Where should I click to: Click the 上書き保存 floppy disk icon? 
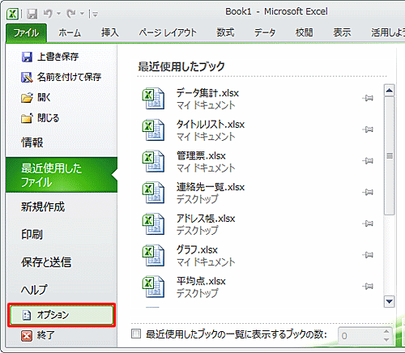[x=27, y=57]
